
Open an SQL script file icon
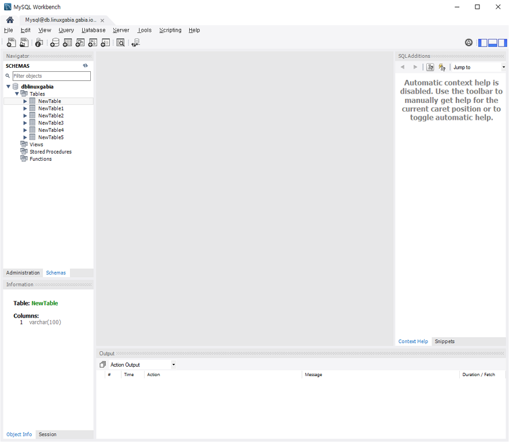click(24, 43)
